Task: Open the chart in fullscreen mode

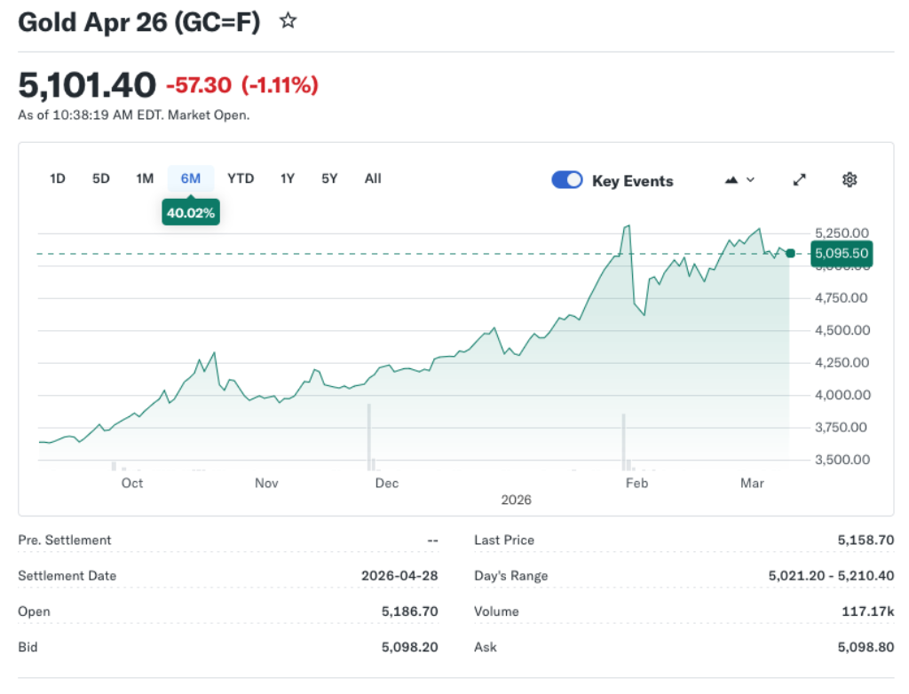Action: coord(799,179)
